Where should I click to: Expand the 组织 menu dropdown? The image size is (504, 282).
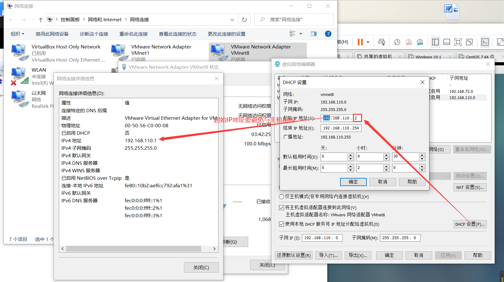coord(18,34)
